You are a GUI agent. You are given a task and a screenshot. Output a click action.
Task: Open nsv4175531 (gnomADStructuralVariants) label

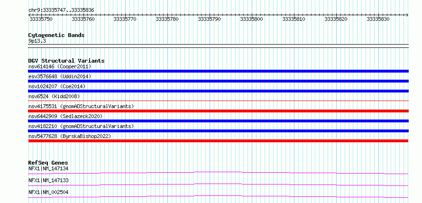81,106
